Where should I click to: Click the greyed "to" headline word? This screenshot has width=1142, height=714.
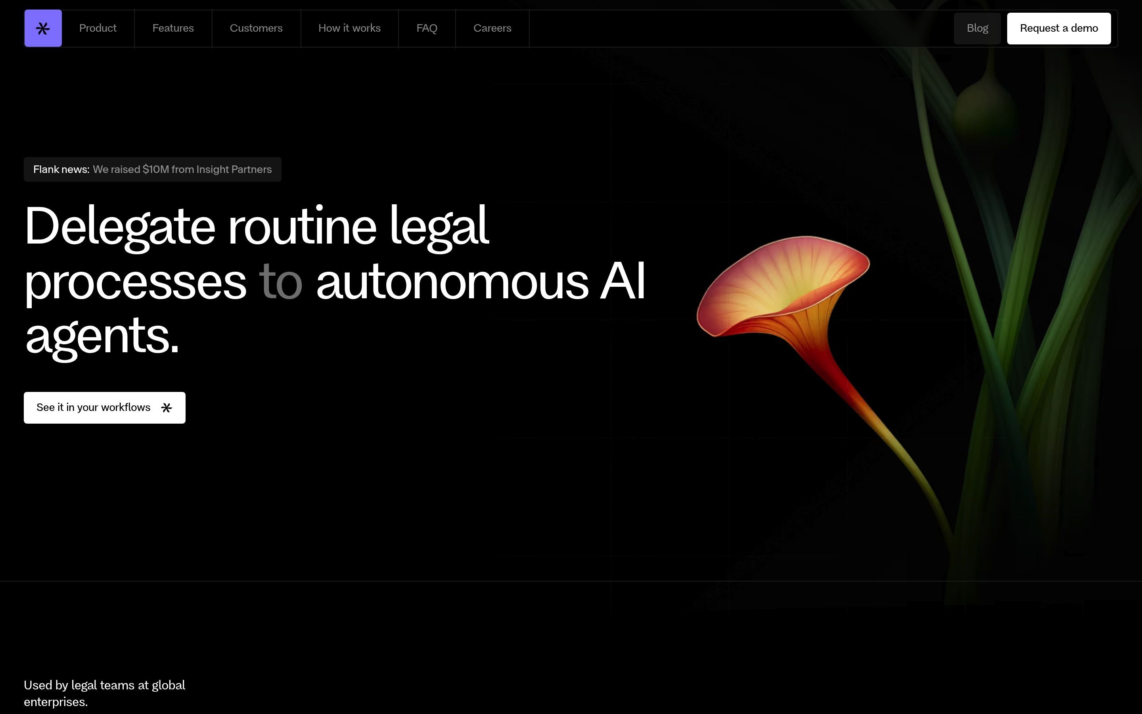click(x=280, y=282)
